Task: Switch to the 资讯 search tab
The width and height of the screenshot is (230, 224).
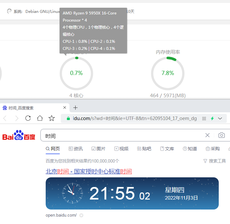Action: [76, 149]
